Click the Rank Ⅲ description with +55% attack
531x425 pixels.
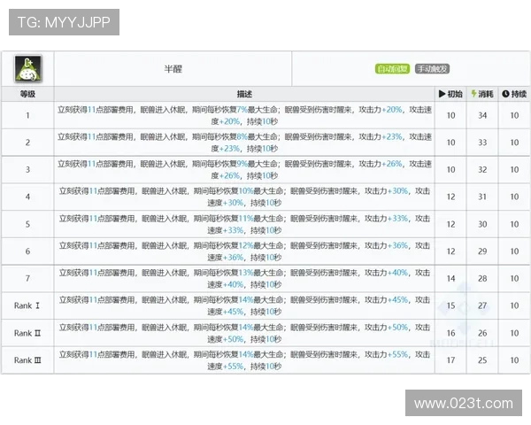pyautogui.click(x=244, y=360)
